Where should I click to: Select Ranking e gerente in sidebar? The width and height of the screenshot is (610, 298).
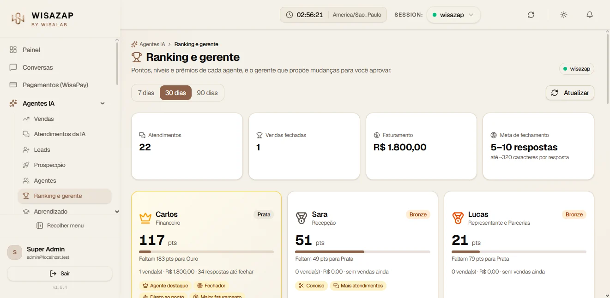(x=65, y=196)
